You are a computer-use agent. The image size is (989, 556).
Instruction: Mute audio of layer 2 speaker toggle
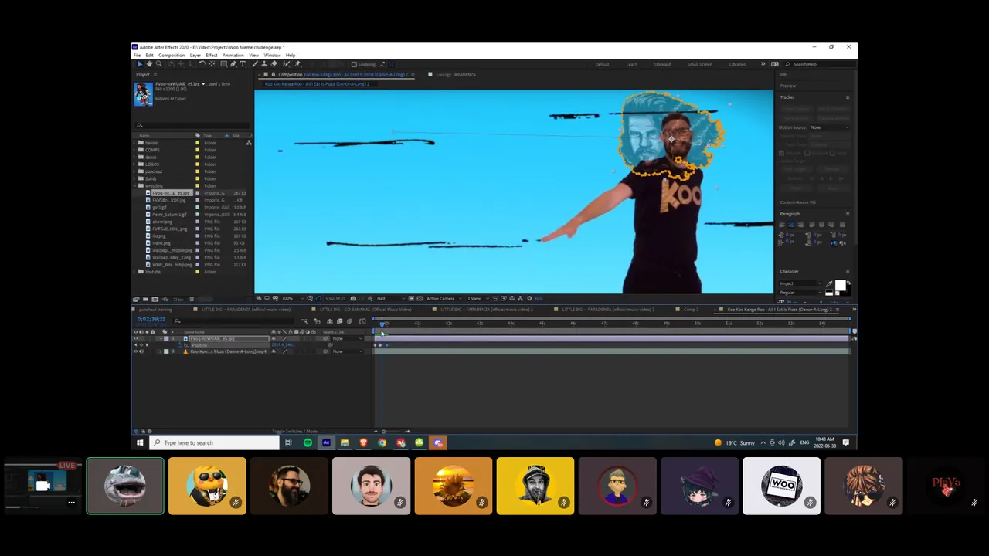tap(141, 351)
